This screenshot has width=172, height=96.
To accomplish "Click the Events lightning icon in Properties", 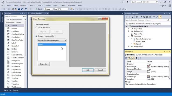I will 137,58.
